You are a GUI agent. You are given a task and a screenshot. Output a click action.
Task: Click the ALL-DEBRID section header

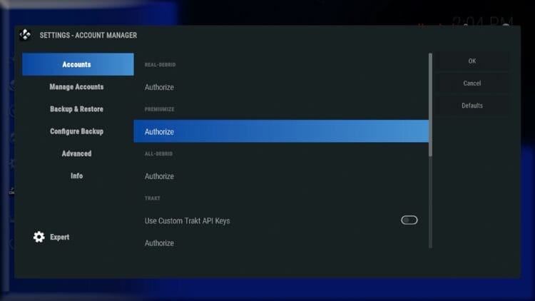click(x=158, y=153)
